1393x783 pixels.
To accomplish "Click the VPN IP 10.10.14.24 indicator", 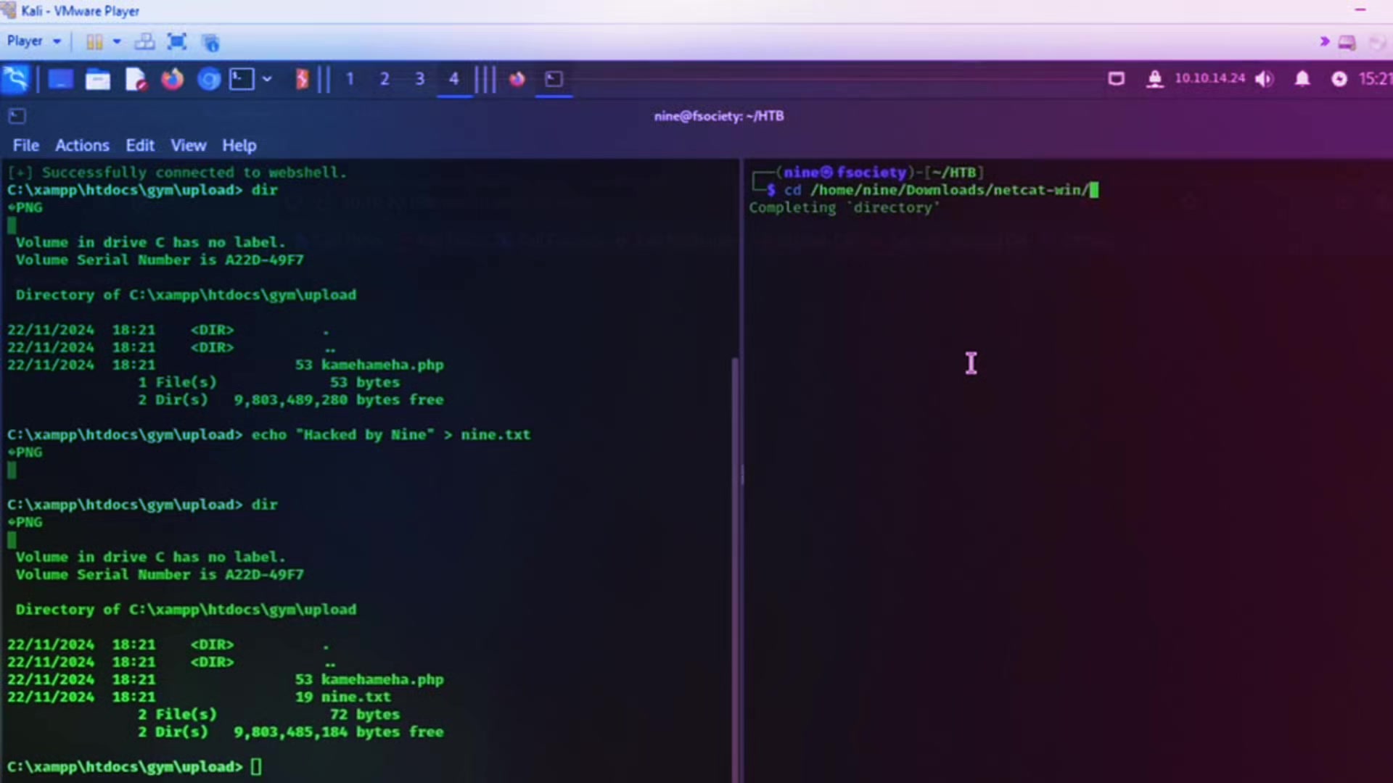I will [x=1209, y=78].
